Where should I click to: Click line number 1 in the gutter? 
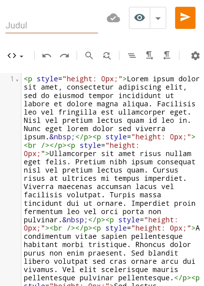click(x=12, y=79)
